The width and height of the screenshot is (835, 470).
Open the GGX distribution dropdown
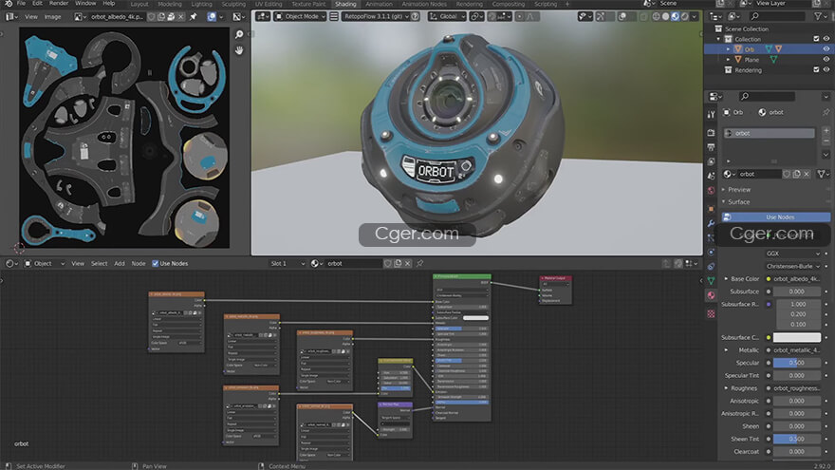[793, 254]
